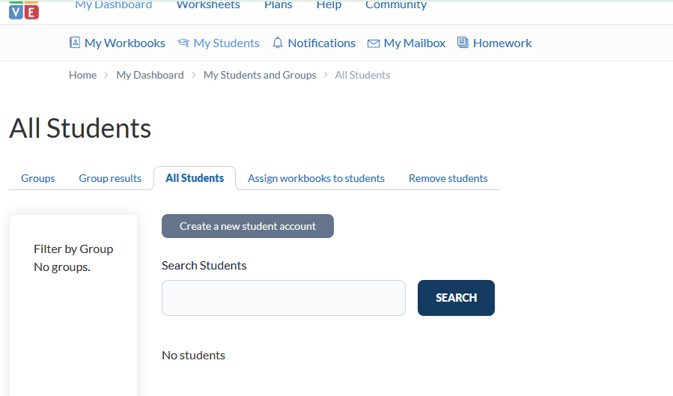Click Create a new student account
The height and width of the screenshot is (396, 673).
(248, 226)
